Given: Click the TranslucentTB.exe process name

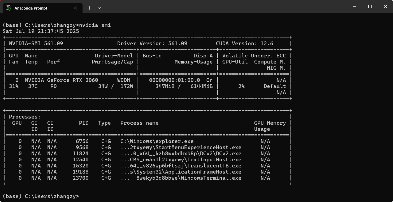Looking at the screenshot, I should (x=181, y=166).
